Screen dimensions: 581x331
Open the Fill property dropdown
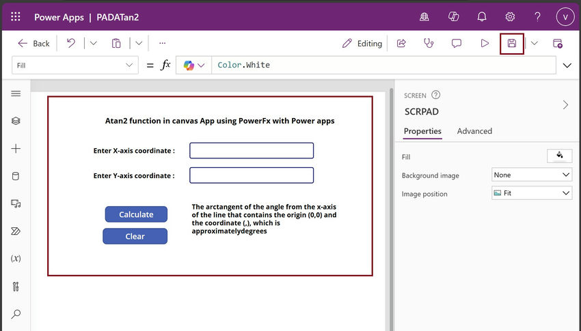(75, 65)
